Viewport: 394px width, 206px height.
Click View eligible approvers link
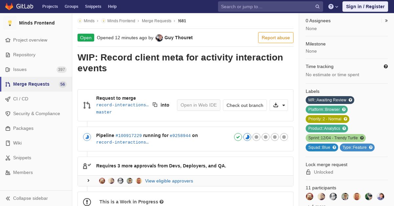(169, 181)
